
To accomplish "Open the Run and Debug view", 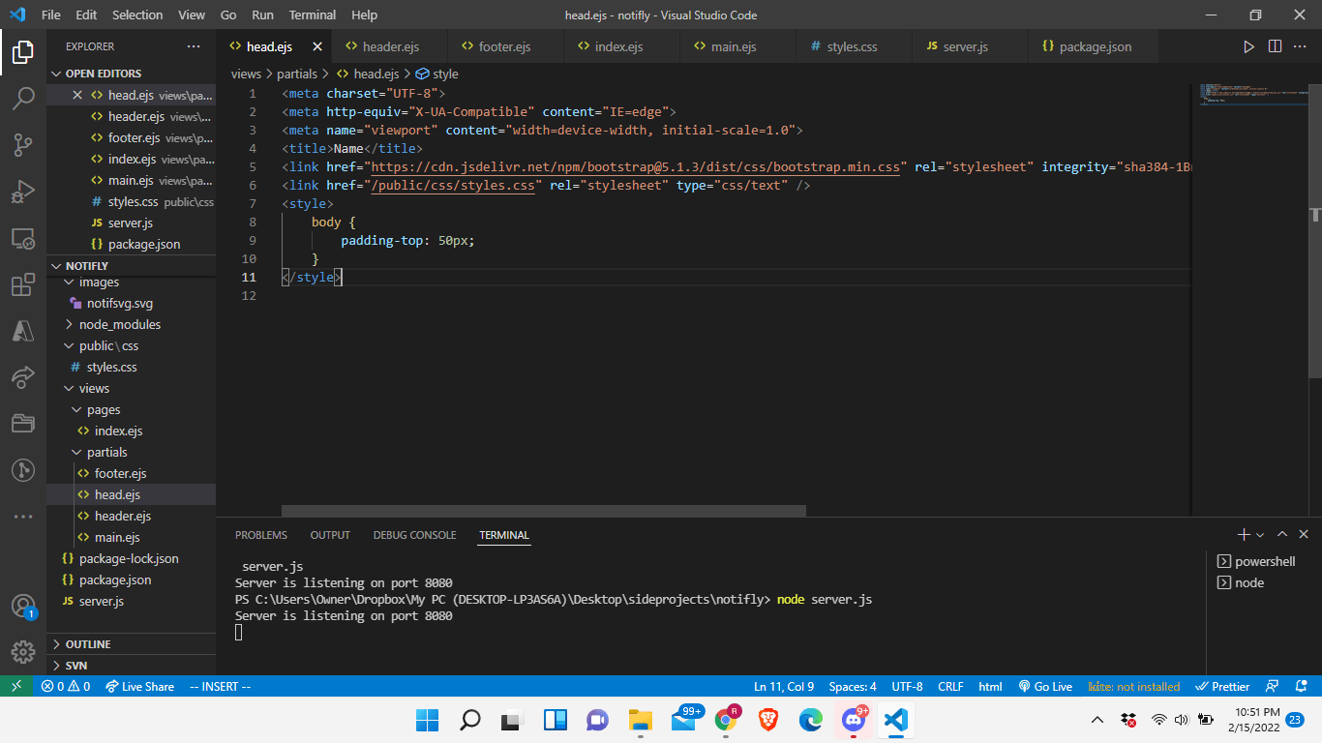I will 23,192.
